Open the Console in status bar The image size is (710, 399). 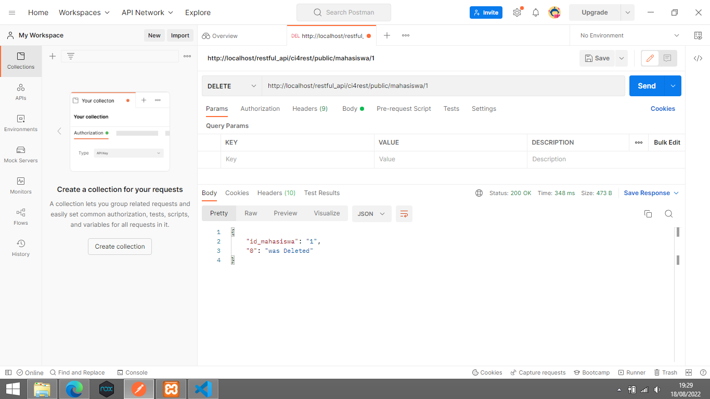pyautogui.click(x=132, y=372)
